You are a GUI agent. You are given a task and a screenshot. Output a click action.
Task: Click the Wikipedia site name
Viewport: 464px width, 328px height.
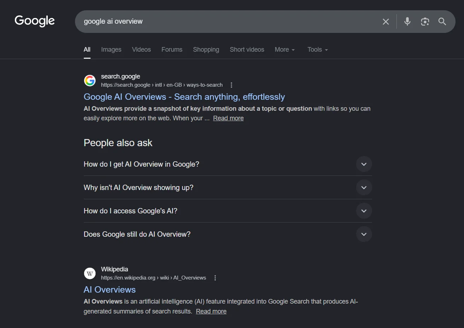pyautogui.click(x=115, y=269)
